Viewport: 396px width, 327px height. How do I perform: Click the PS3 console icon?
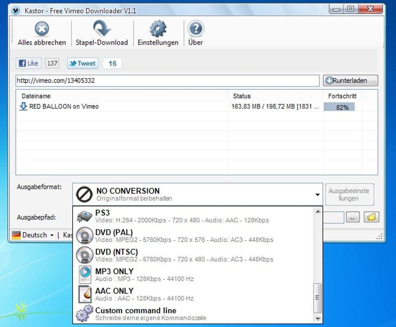[x=85, y=217]
